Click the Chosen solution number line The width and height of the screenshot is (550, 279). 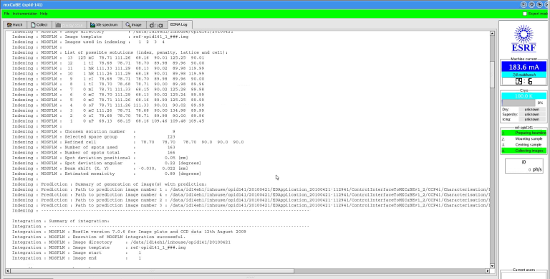[94, 131]
